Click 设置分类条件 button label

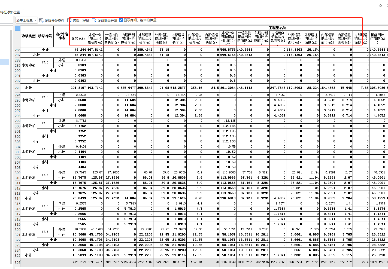click(x=54, y=20)
